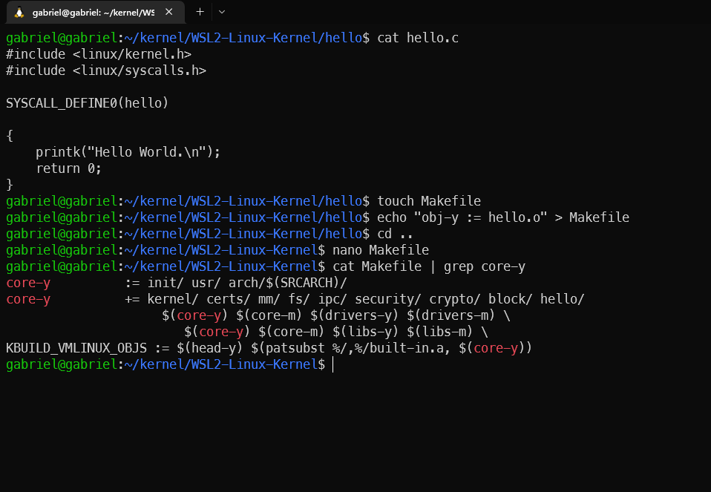Click the 'init/ usr/ arch/$(SRCARCH)/' output
Image resolution: width=711 pixels, height=492 pixels.
[247, 283]
